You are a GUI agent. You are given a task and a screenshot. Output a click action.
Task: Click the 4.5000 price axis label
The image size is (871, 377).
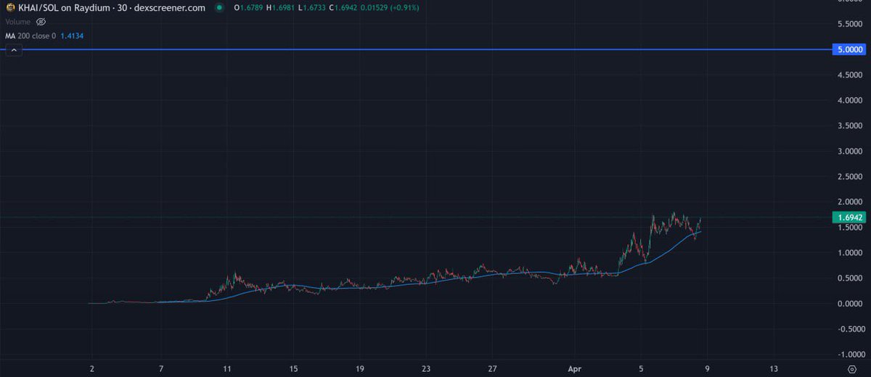[x=850, y=75]
